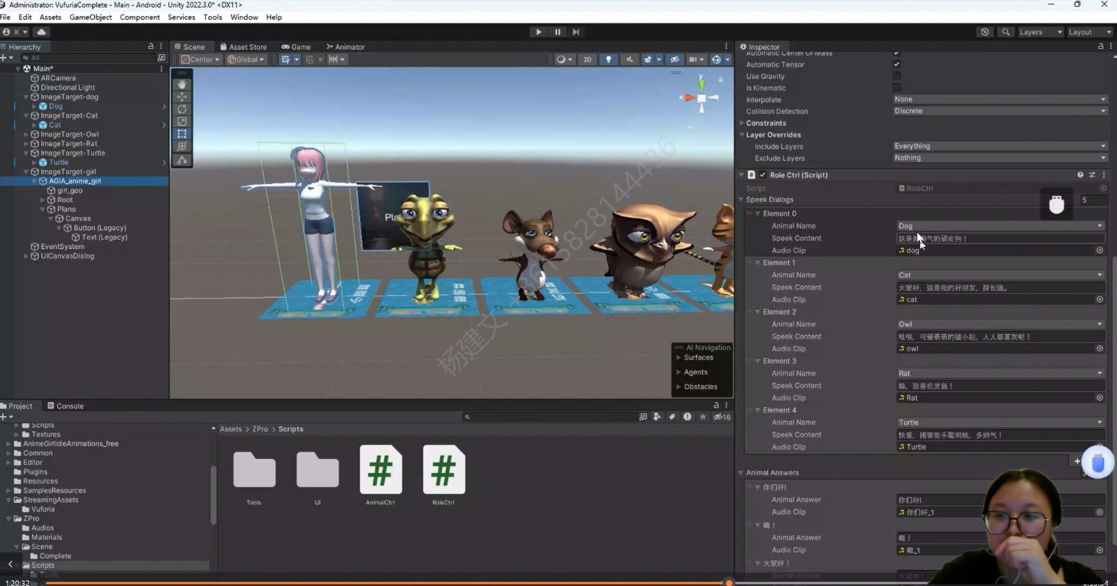Viewport: 1117px width, 586px height.
Task: Click ZPro in the Assets breadcrumb
Action: 260,429
